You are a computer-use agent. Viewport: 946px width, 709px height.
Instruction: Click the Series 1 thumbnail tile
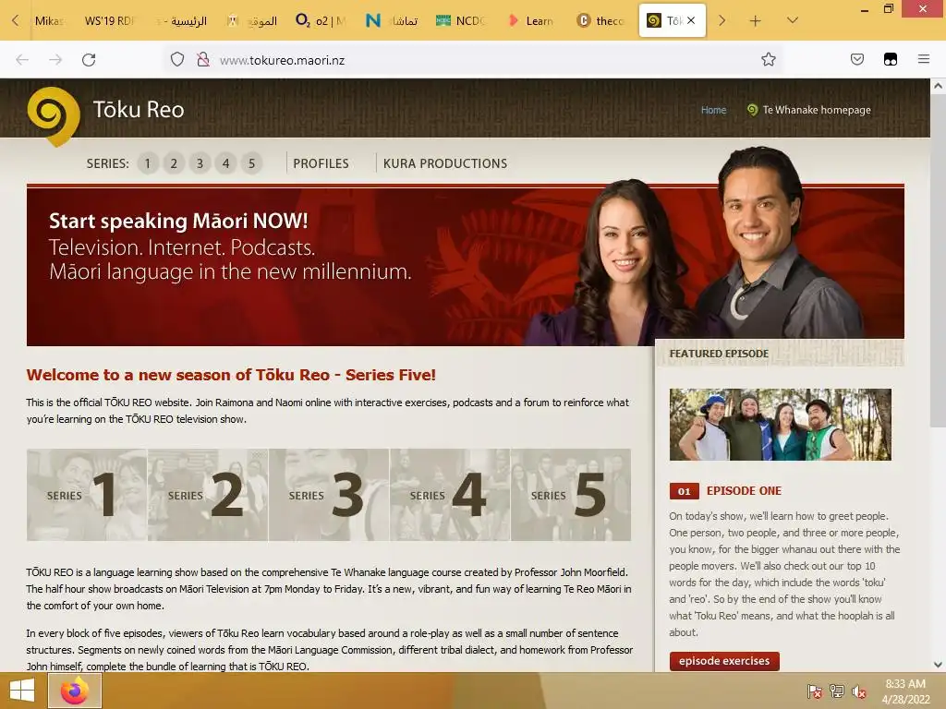coord(87,495)
